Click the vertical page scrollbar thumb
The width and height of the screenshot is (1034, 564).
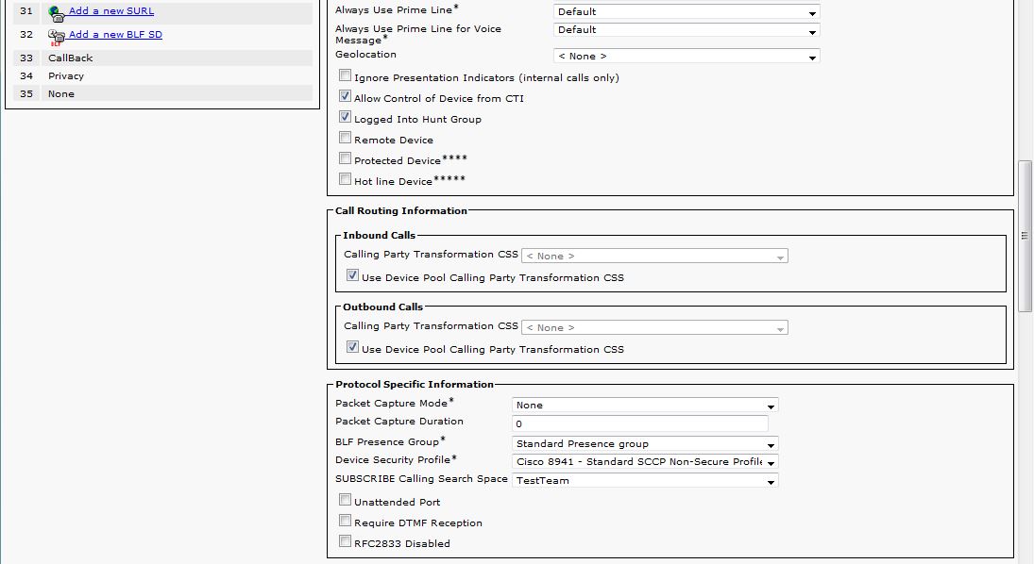[1025, 236]
